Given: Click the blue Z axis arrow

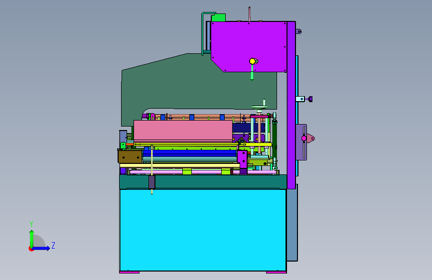Looking at the screenshot, I should click(x=41, y=248).
